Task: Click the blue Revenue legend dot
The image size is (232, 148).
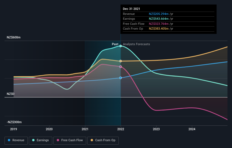Action: point(9,140)
